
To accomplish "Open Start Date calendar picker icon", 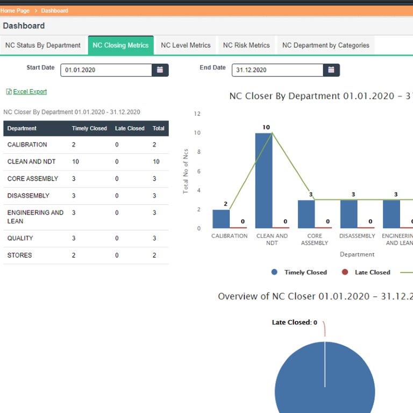I will click(160, 70).
